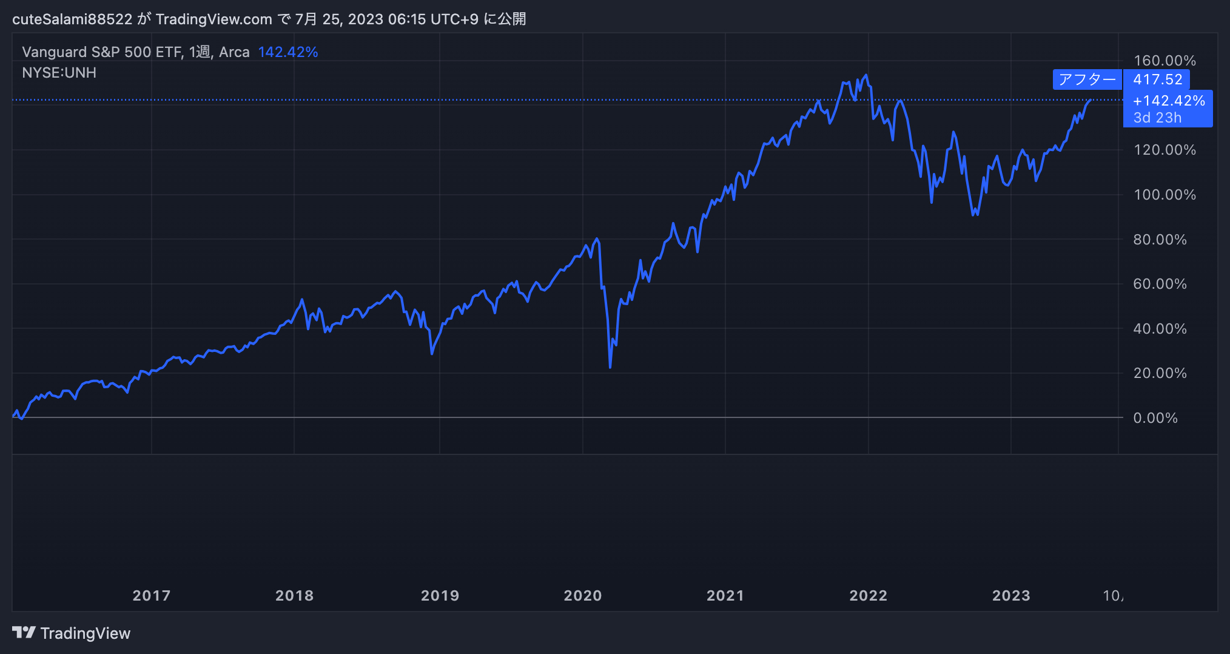
Task: Click the 160.00% axis label
Action: click(1164, 61)
